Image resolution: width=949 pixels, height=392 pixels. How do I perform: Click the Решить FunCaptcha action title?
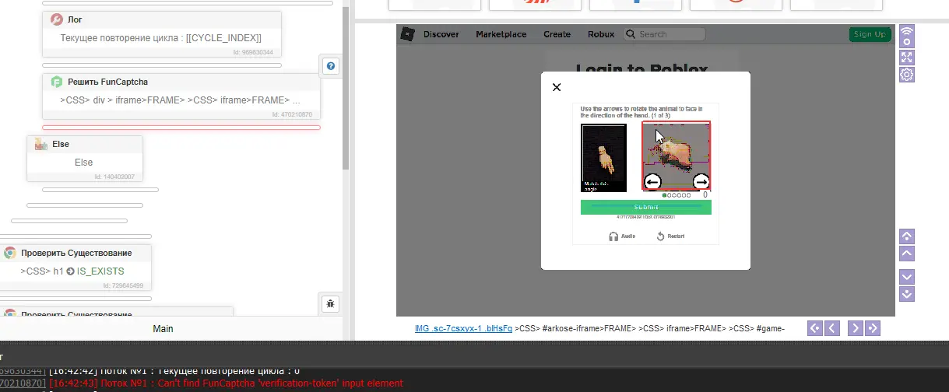point(107,82)
